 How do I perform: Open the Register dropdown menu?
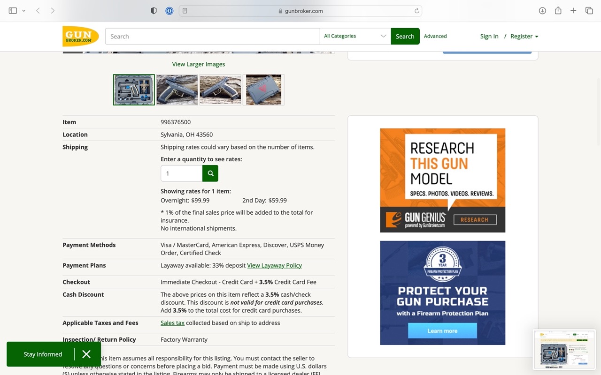pos(524,36)
